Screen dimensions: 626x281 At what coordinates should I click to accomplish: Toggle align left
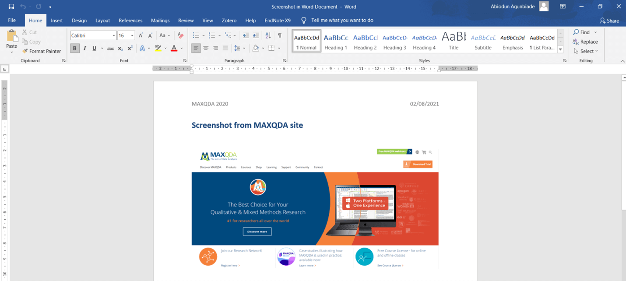[196, 48]
